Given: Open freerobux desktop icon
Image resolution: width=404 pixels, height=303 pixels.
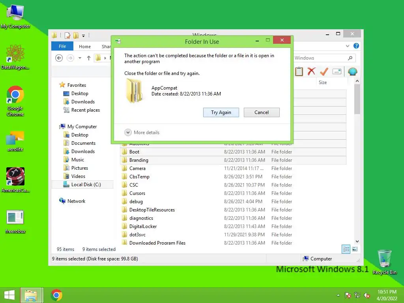Looking at the screenshot, I should pos(15,222).
